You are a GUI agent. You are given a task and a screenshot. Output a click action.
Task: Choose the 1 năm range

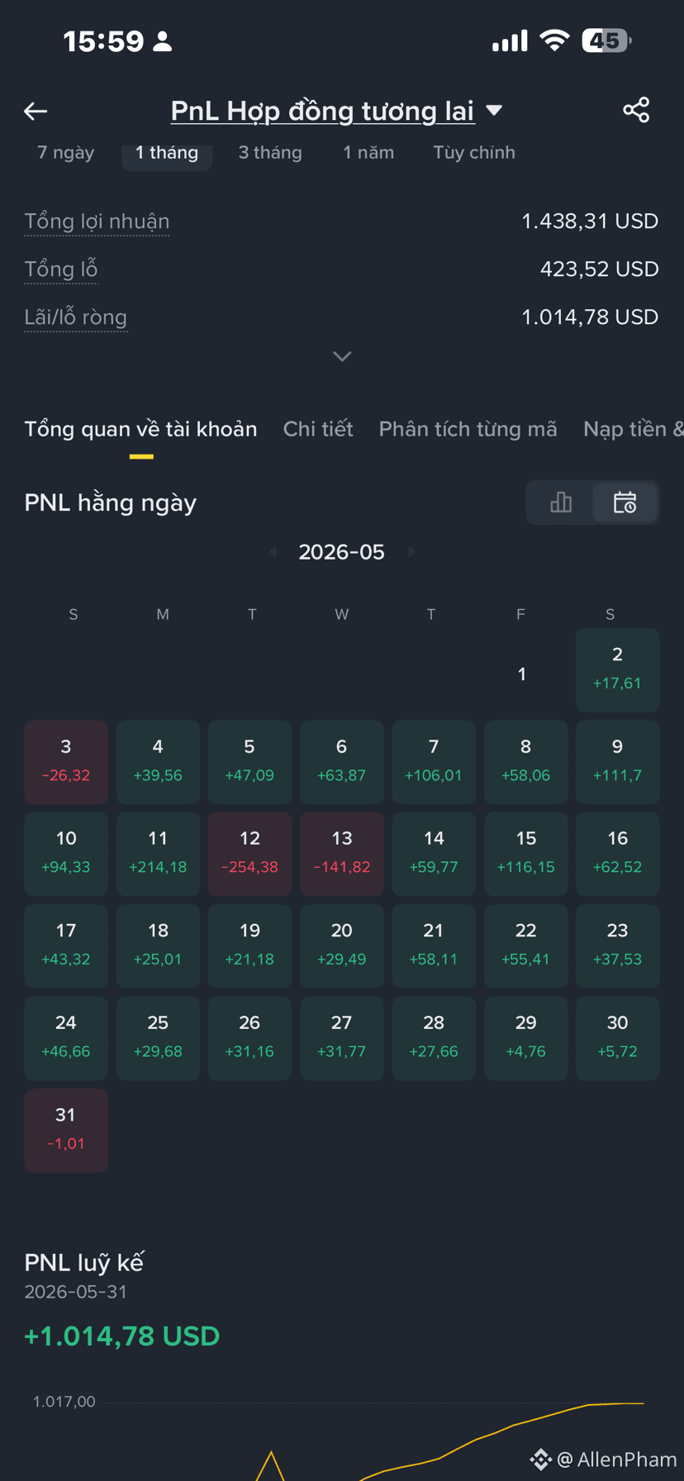pos(368,153)
